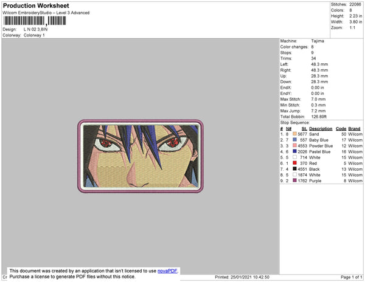
Task: Click the 'Stop Sequence:' label
Action: pos(294,123)
